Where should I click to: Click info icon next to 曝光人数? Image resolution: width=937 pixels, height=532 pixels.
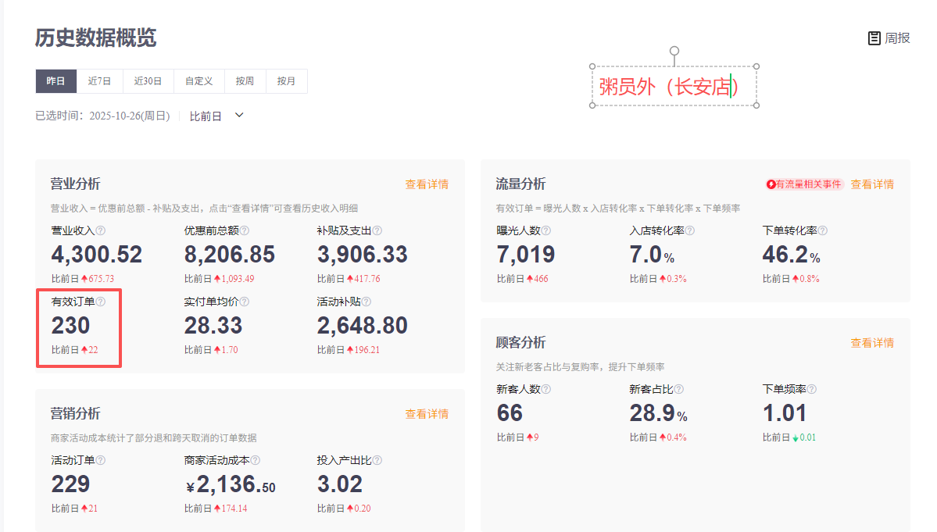[x=546, y=230]
